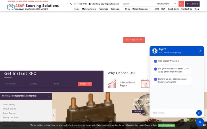Open the FSCs menu item
The image size is (207, 129).
tap(127, 9)
